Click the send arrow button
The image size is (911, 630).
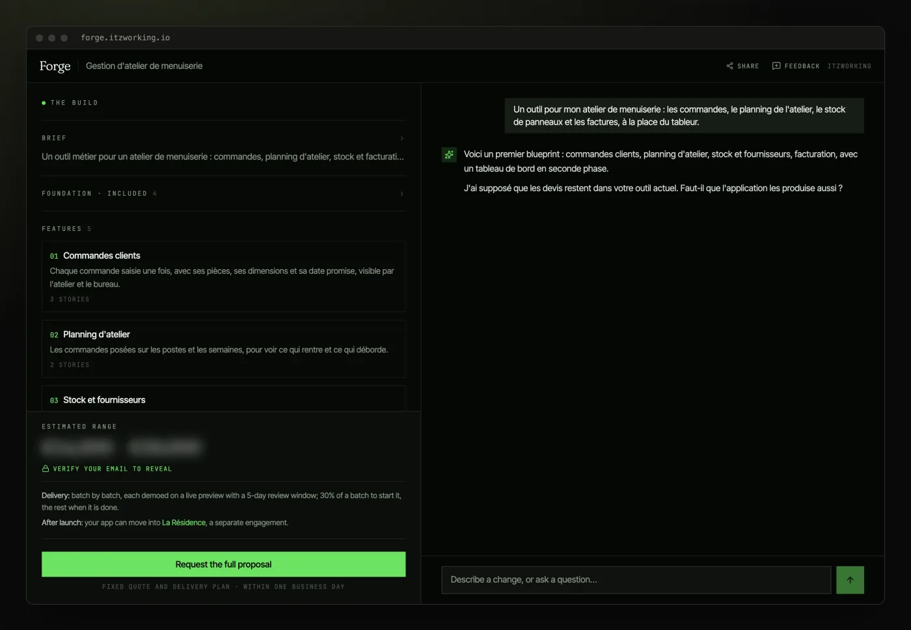[x=850, y=580]
